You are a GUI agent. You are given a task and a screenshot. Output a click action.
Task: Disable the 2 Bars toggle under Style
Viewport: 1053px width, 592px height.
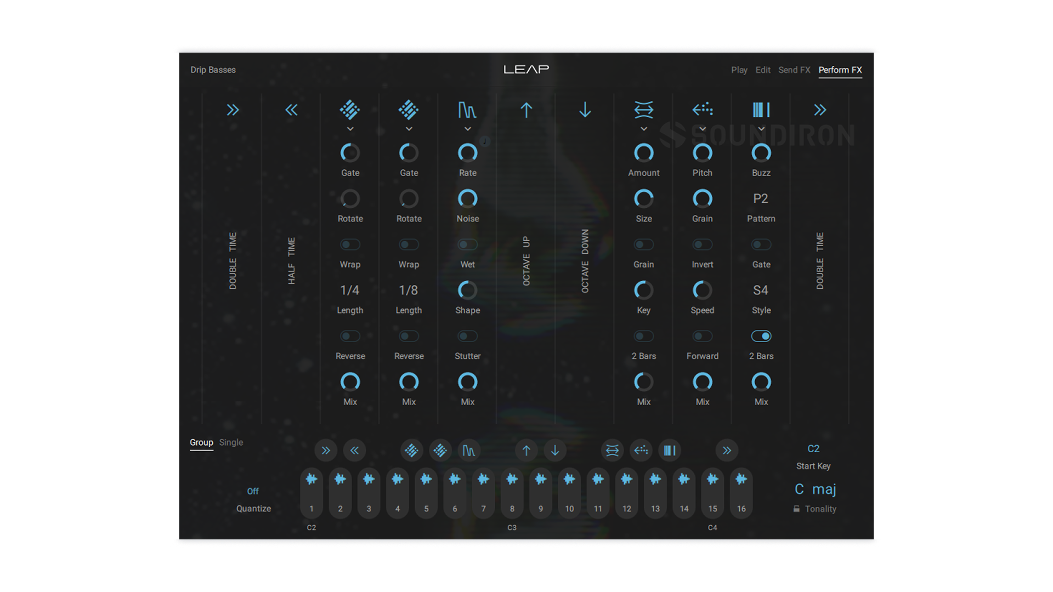pyautogui.click(x=761, y=336)
